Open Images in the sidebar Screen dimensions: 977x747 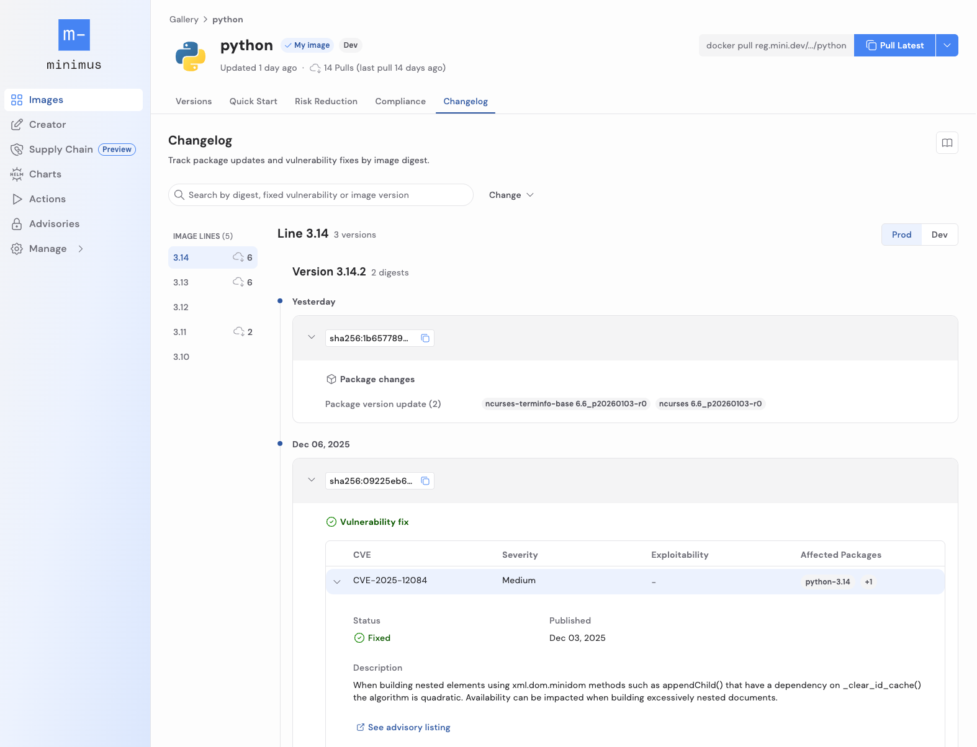(73, 100)
